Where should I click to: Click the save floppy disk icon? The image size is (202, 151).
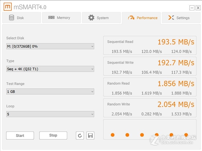90,136
